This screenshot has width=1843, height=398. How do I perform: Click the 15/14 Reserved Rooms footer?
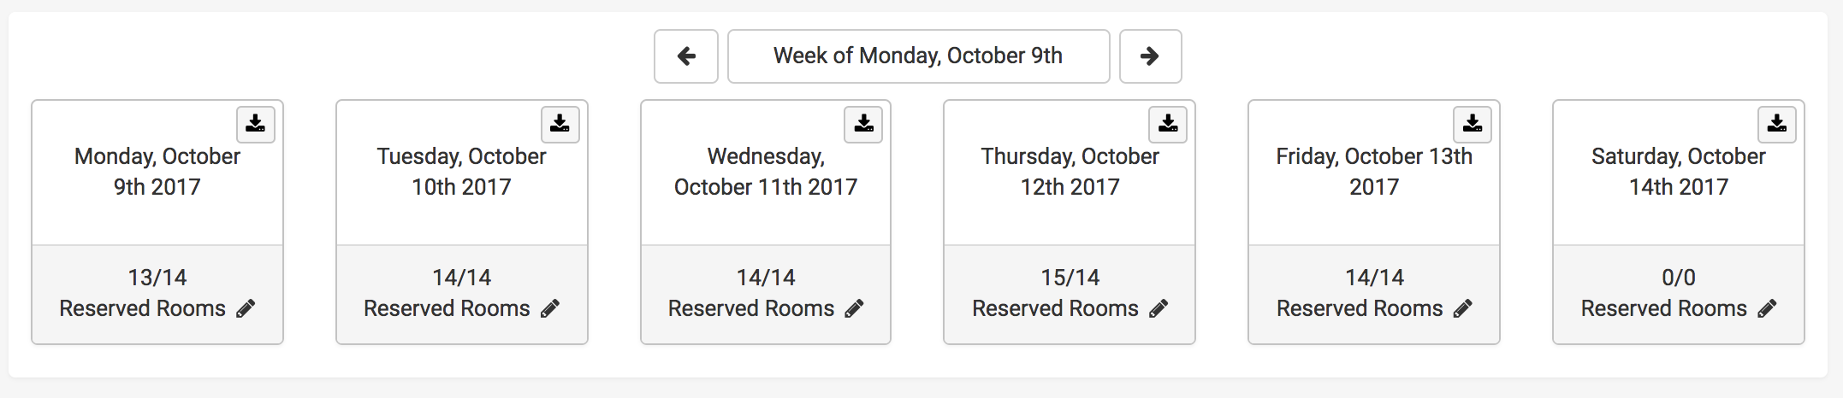coord(1070,295)
